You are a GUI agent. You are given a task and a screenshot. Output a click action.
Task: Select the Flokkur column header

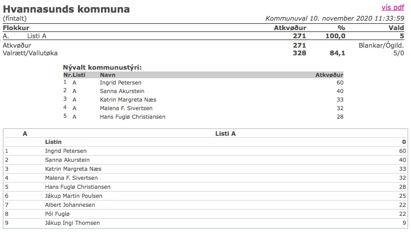click(x=16, y=28)
